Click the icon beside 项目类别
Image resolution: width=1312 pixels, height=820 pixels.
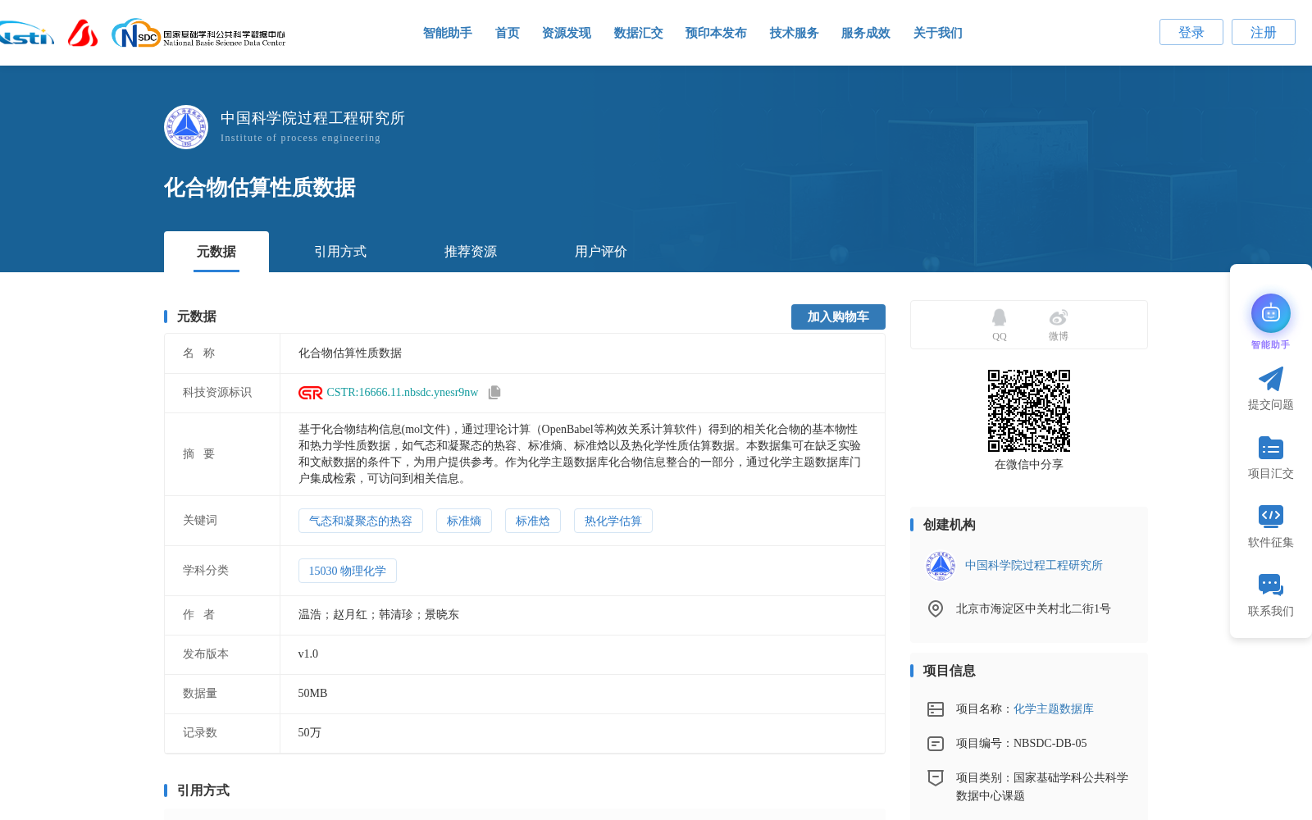(935, 777)
